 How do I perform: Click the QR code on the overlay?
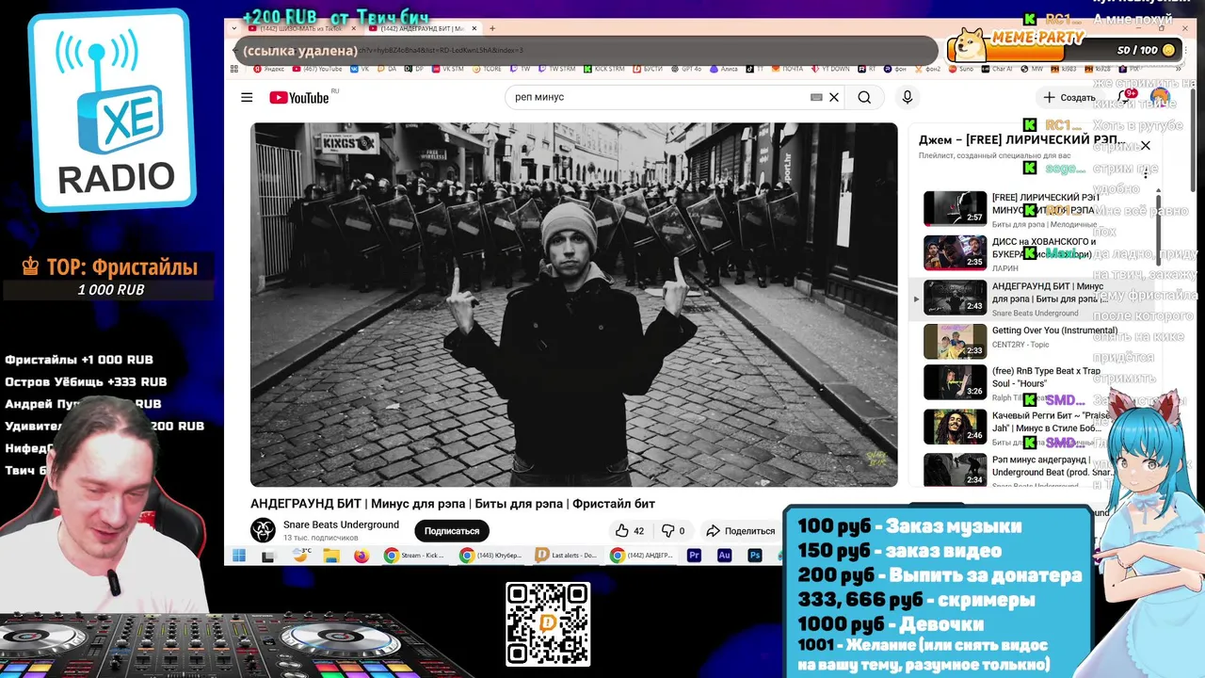click(x=548, y=624)
